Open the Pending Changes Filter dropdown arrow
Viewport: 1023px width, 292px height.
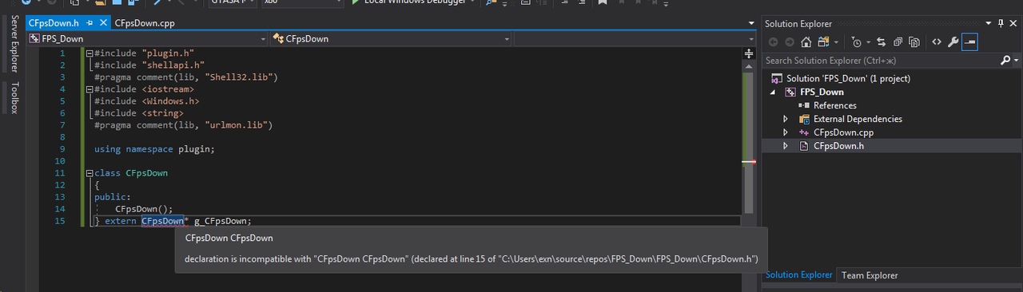tap(869, 42)
